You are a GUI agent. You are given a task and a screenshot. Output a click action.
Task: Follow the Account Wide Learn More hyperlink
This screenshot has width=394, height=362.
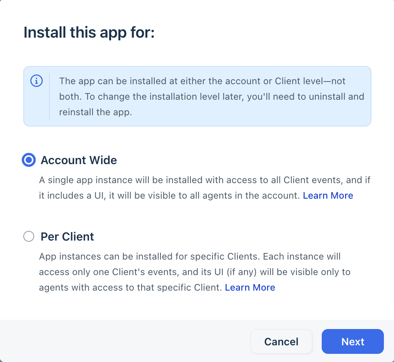[328, 195]
